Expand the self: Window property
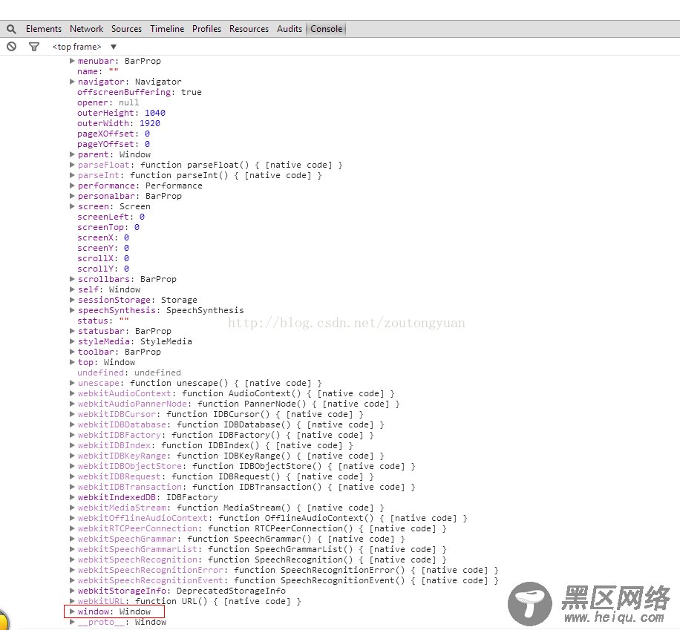Screen dimensions: 680x630 tap(72, 289)
